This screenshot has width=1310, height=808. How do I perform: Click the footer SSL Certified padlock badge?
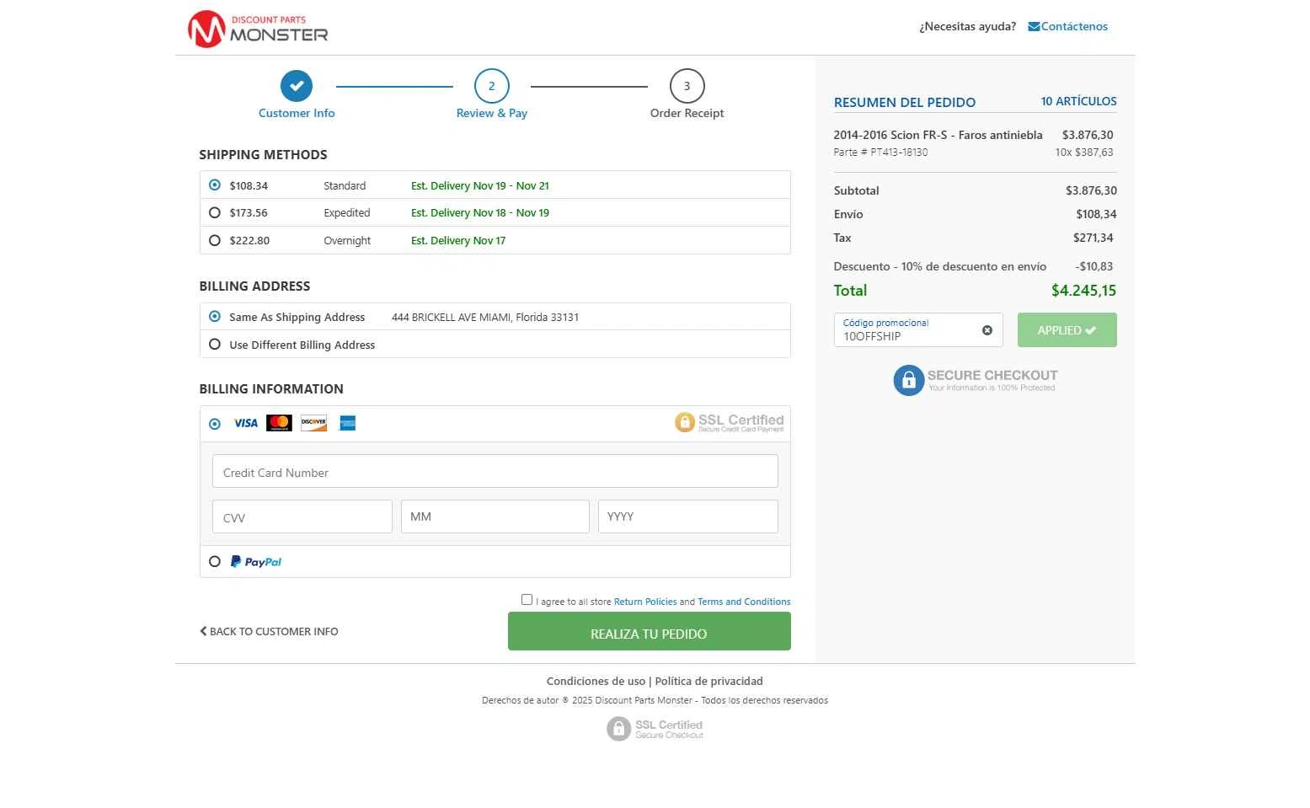coord(655,729)
